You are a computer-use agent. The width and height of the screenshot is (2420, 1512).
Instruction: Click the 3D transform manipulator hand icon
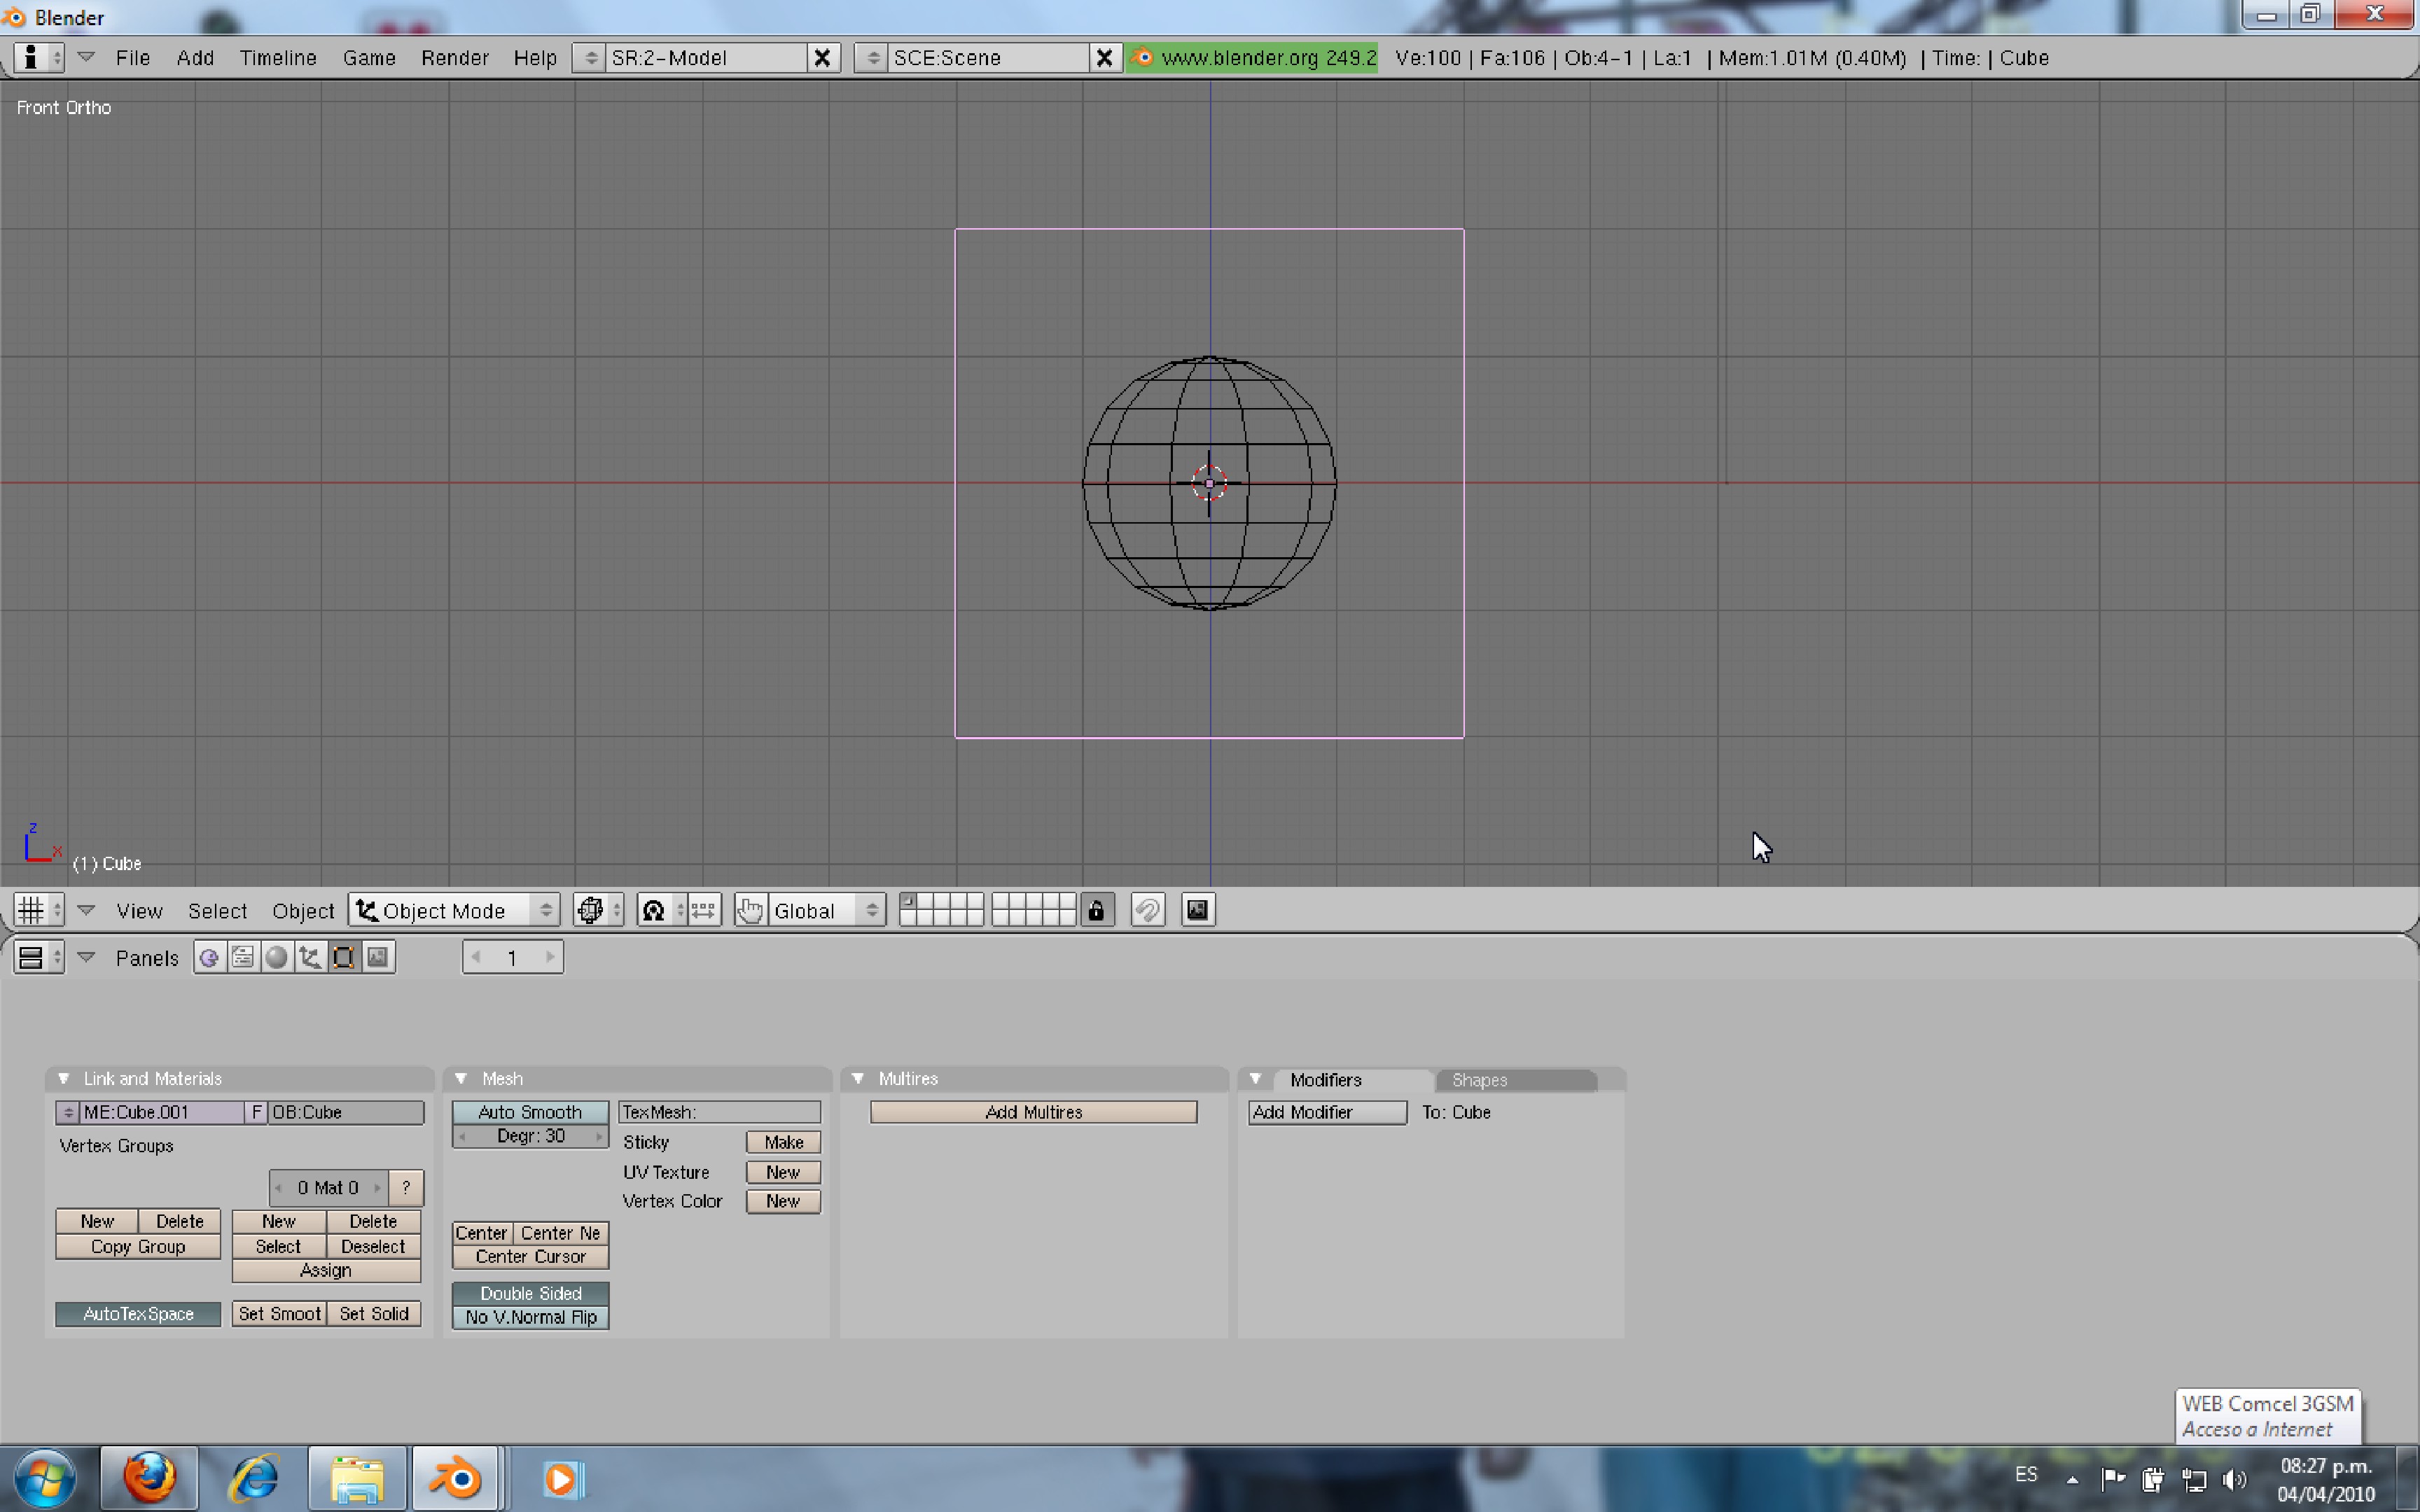coord(750,910)
